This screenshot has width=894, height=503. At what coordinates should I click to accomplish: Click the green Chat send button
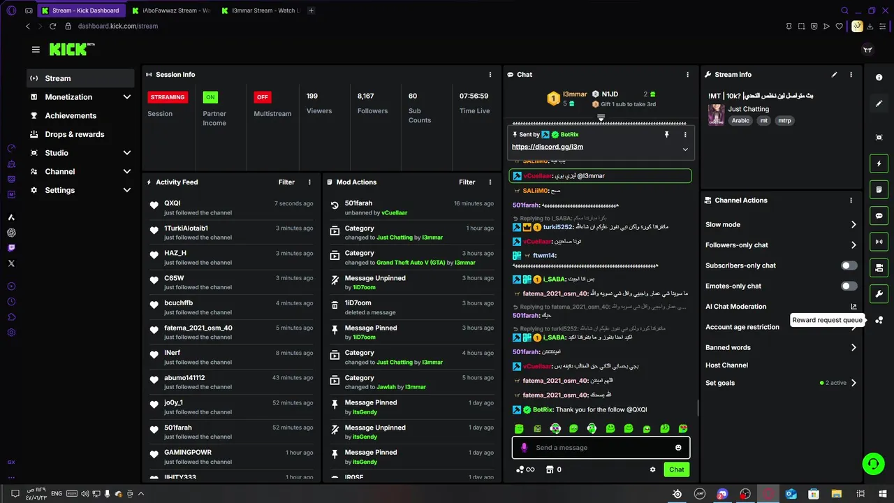677,469
